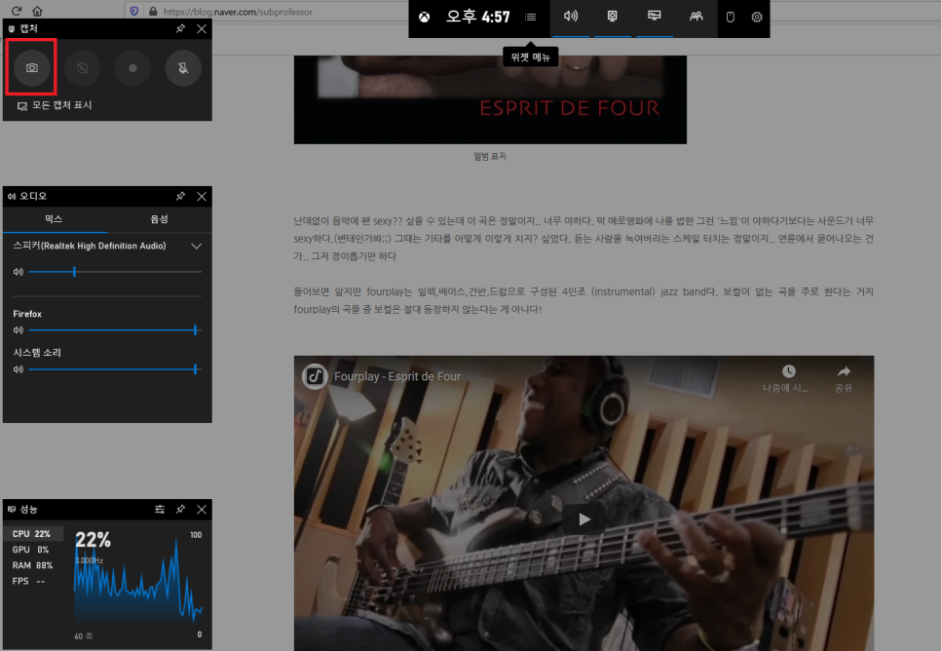Image resolution: width=941 pixels, height=651 pixels.
Task: Adjust the 시스템 소리 volume slider
Action: [x=115, y=369]
